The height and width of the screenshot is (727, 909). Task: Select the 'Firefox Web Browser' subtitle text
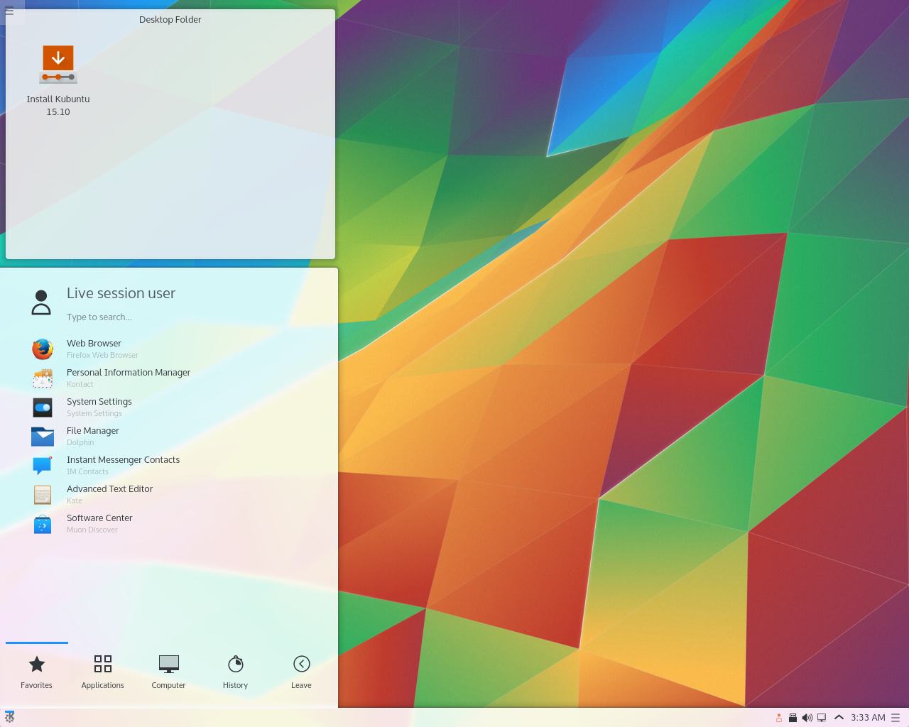[102, 355]
